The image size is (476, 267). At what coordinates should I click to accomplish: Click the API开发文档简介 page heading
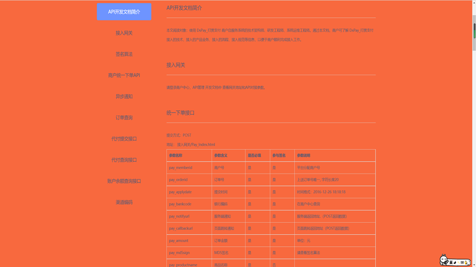point(184,8)
